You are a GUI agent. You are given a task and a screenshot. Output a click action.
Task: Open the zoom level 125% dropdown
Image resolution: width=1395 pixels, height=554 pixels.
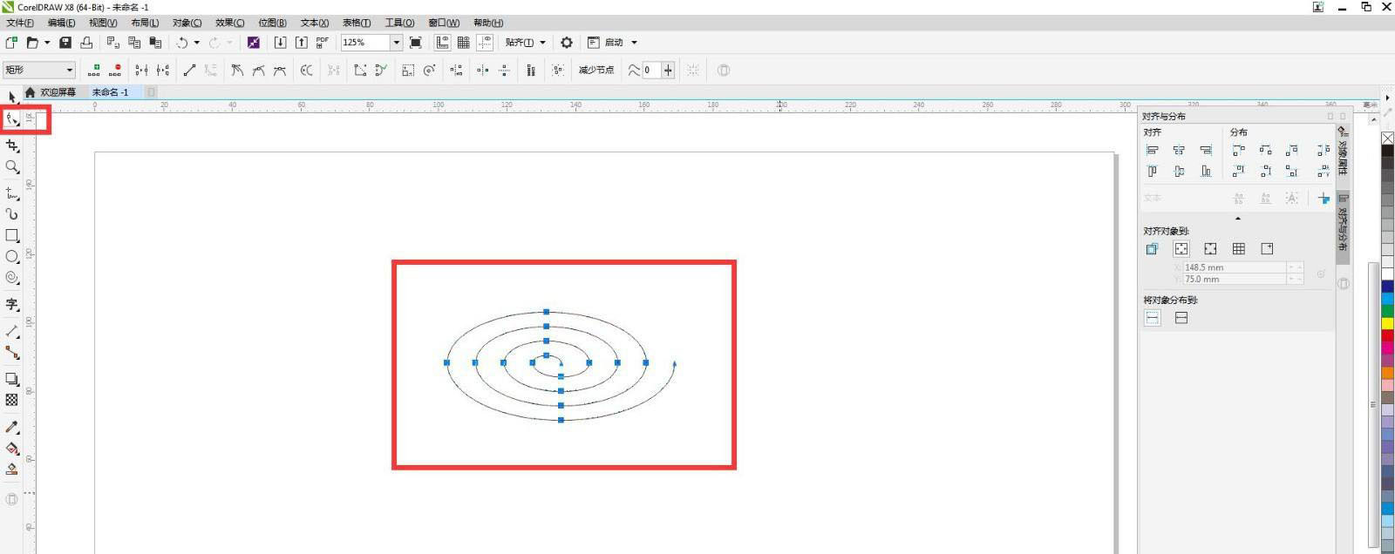click(x=396, y=43)
